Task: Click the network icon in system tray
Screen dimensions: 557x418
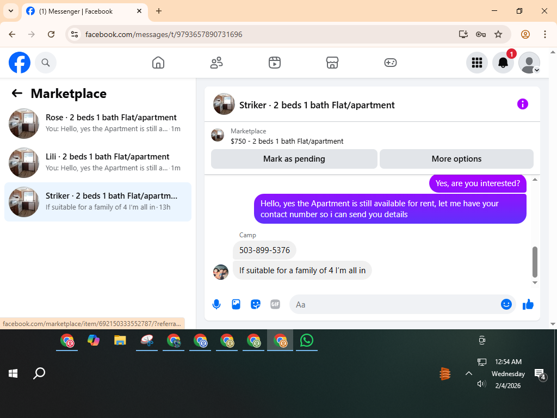Action: pyautogui.click(x=482, y=362)
